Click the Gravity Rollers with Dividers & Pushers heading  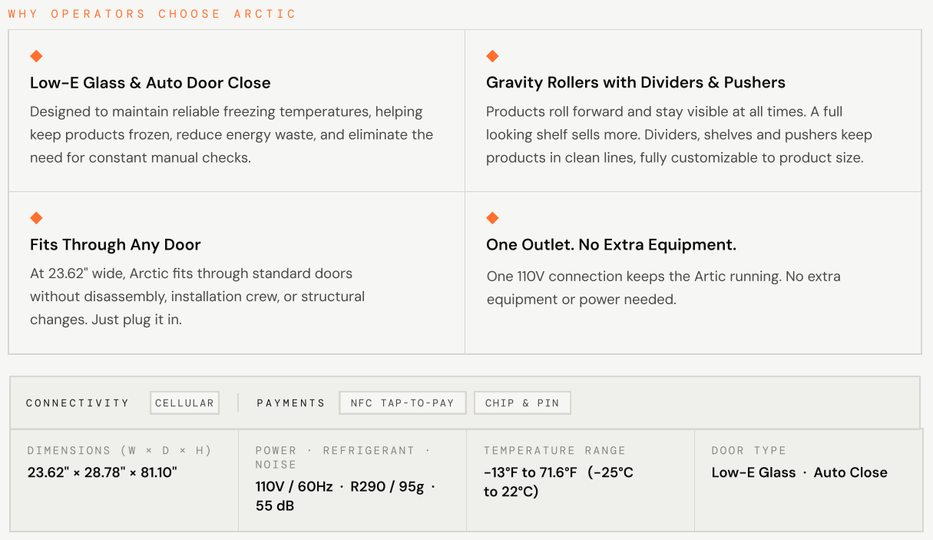(x=636, y=83)
